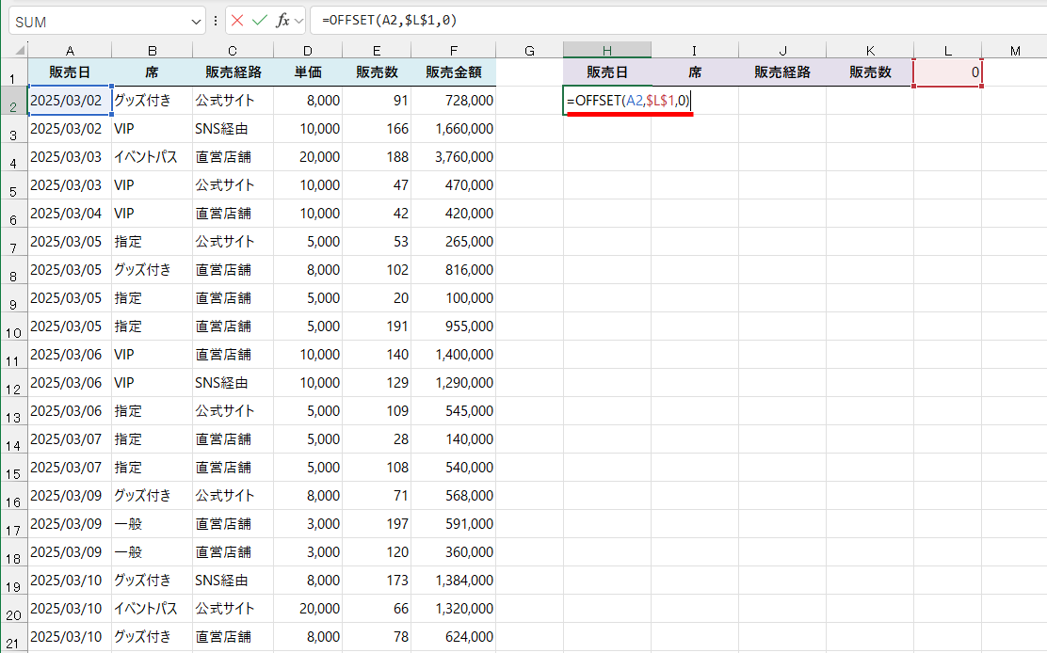Click the 販売経路 header cell in column J

point(782,71)
